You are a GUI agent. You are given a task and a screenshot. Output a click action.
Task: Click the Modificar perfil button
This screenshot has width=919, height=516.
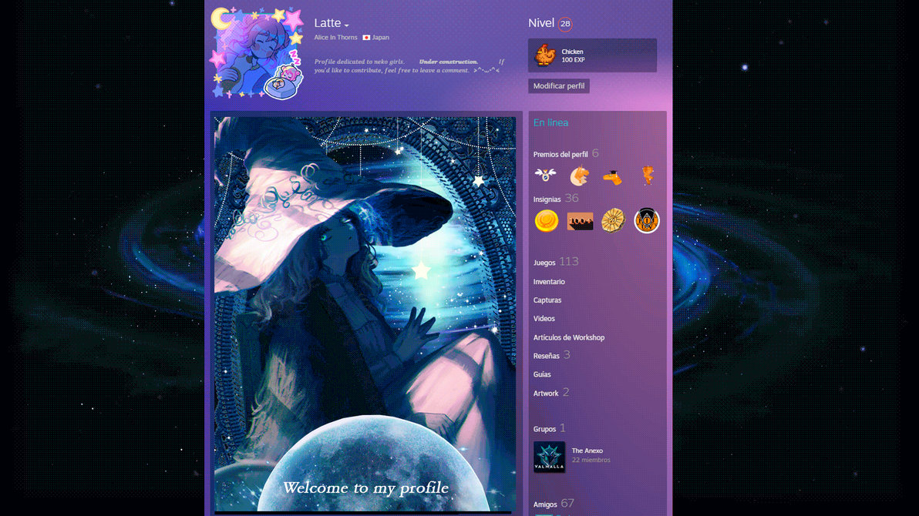click(x=558, y=86)
